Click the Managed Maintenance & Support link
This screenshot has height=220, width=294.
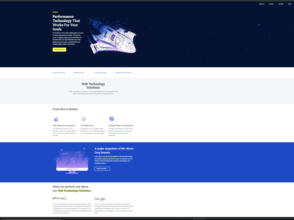[x=123, y=72]
